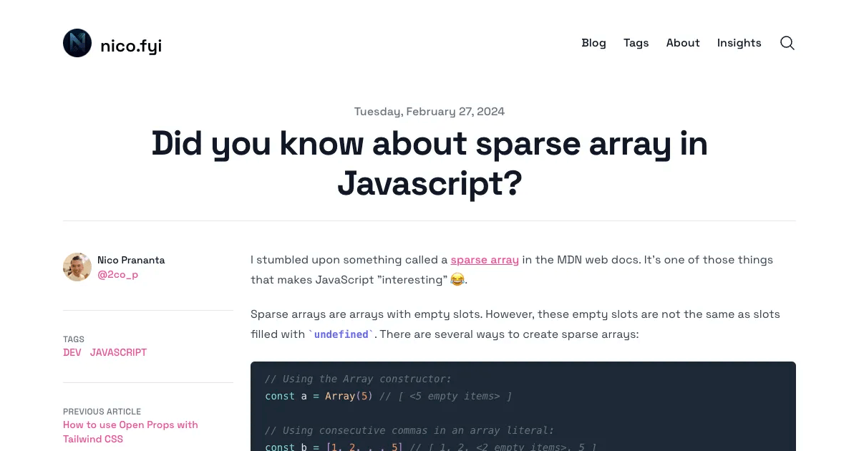Click the author name Nico Prananta
This screenshot has height=451, width=859.
pyautogui.click(x=131, y=260)
